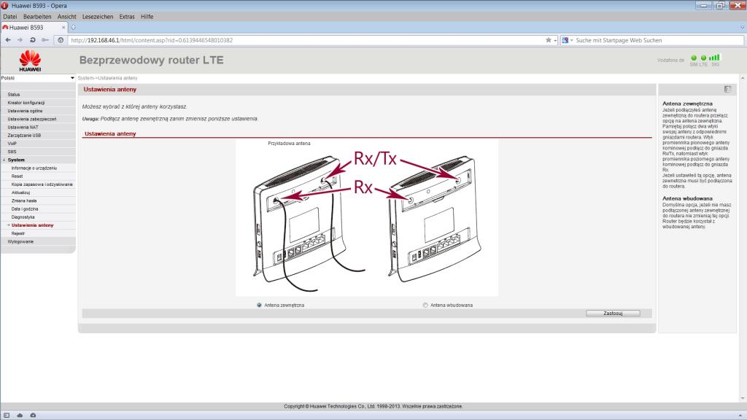The height and width of the screenshot is (420, 747).
Task: Click the Opera logo in title bar
Action: tap(5, 6)
